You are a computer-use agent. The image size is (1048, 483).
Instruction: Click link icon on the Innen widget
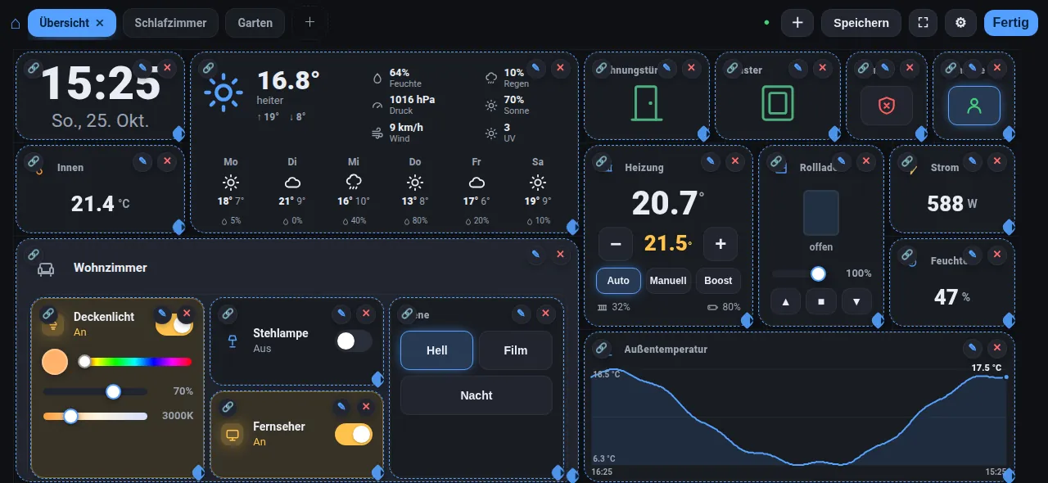click(x=33, y=161)
